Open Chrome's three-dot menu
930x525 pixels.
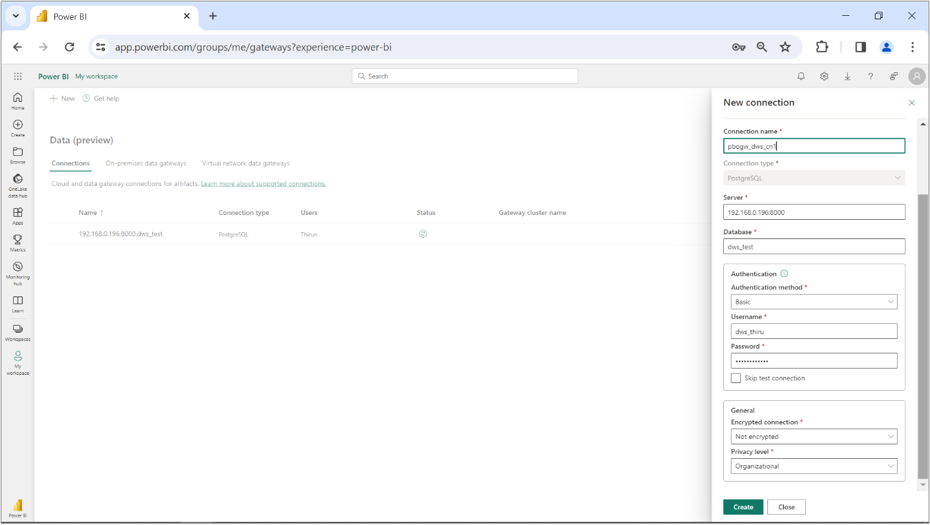[x=912, y=47]
